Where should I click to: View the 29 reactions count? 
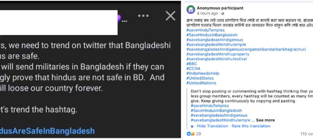pos(199,134)
